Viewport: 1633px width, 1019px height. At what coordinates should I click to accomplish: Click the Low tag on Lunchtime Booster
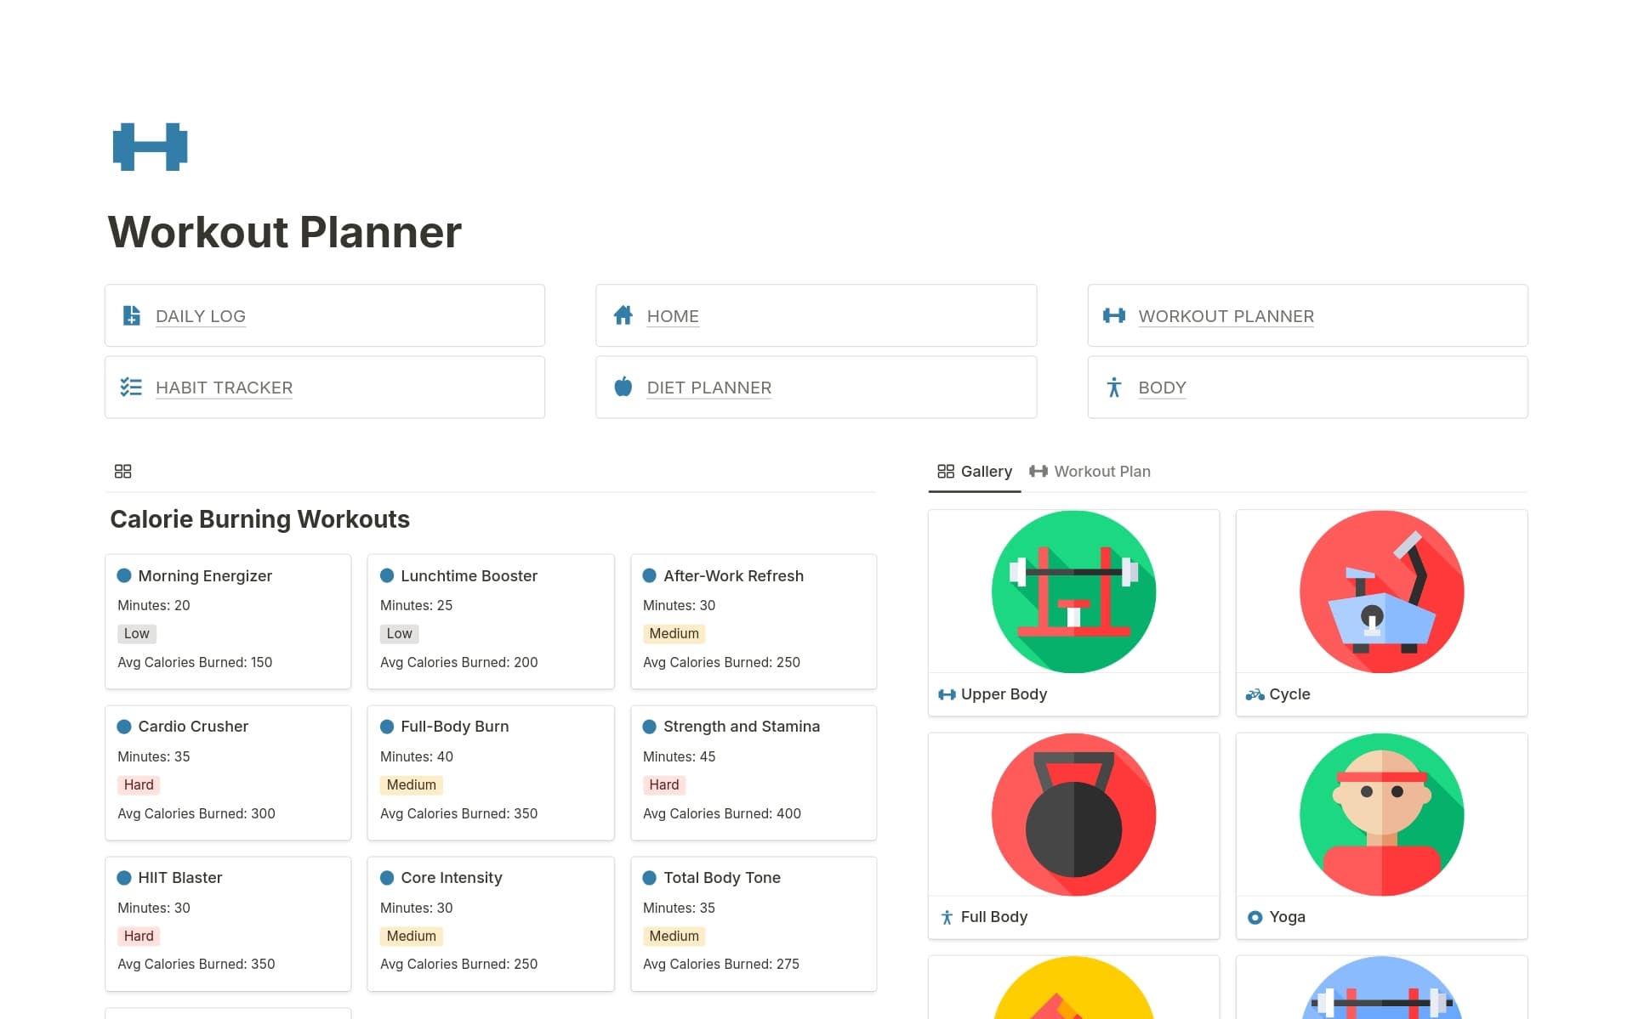400,633
